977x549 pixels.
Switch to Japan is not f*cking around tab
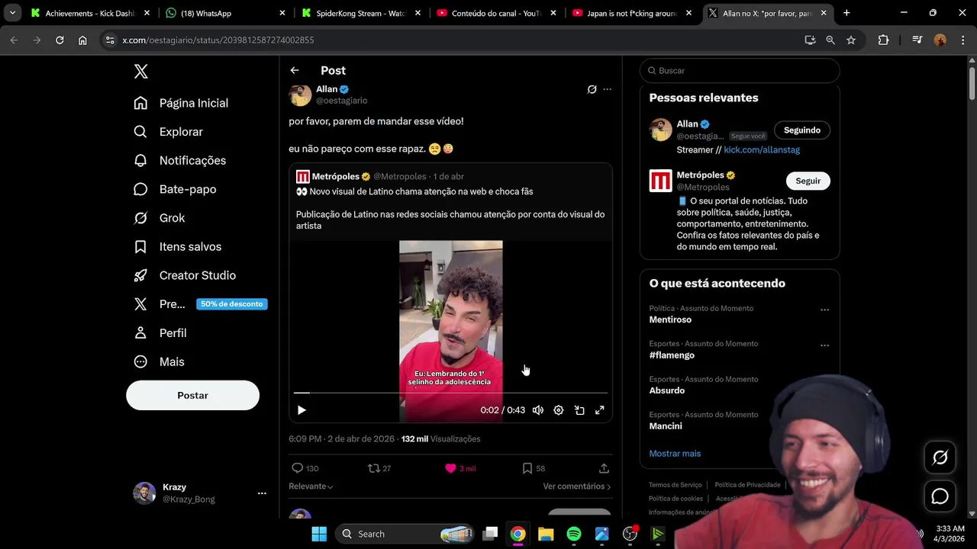tap(631, 13)
